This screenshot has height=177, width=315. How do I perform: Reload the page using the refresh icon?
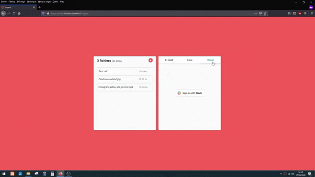point(14,13)
